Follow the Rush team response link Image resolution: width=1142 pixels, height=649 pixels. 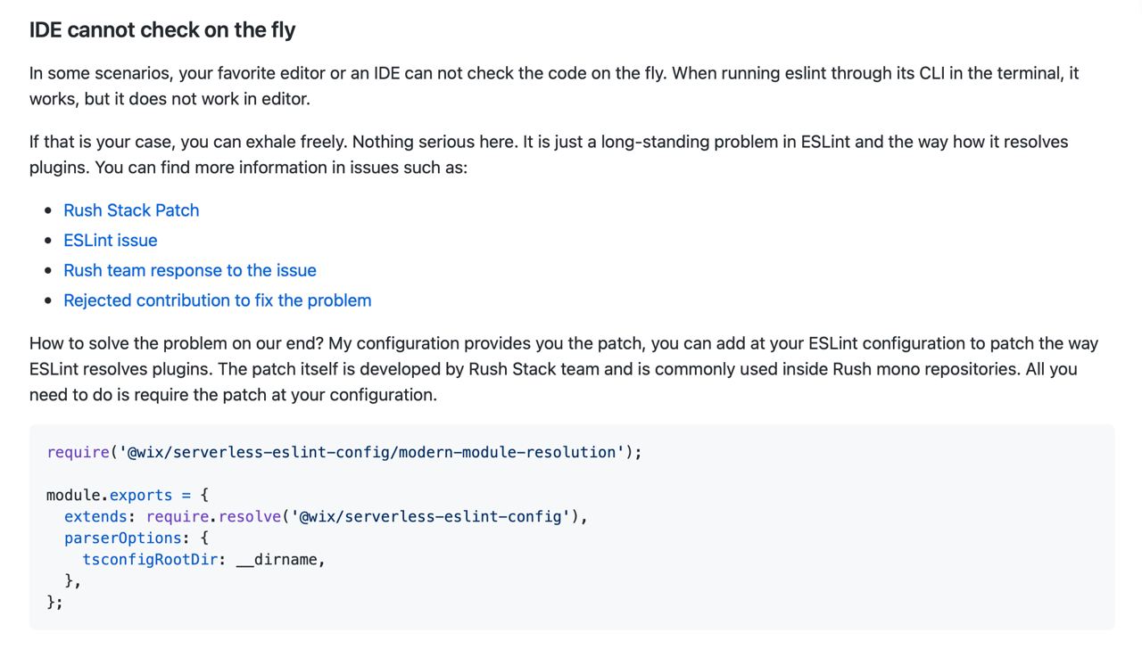click(x=190, y=270)
